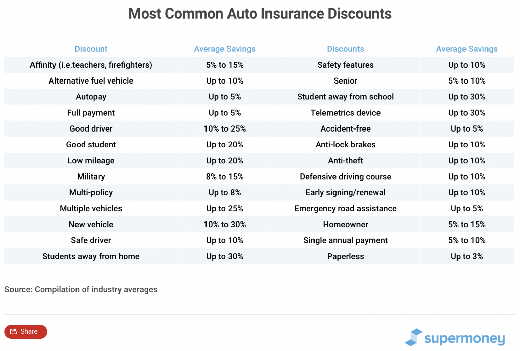Select the Homeowner discount cell
This screenshot has width=520, height=351.
coord(345,224)
